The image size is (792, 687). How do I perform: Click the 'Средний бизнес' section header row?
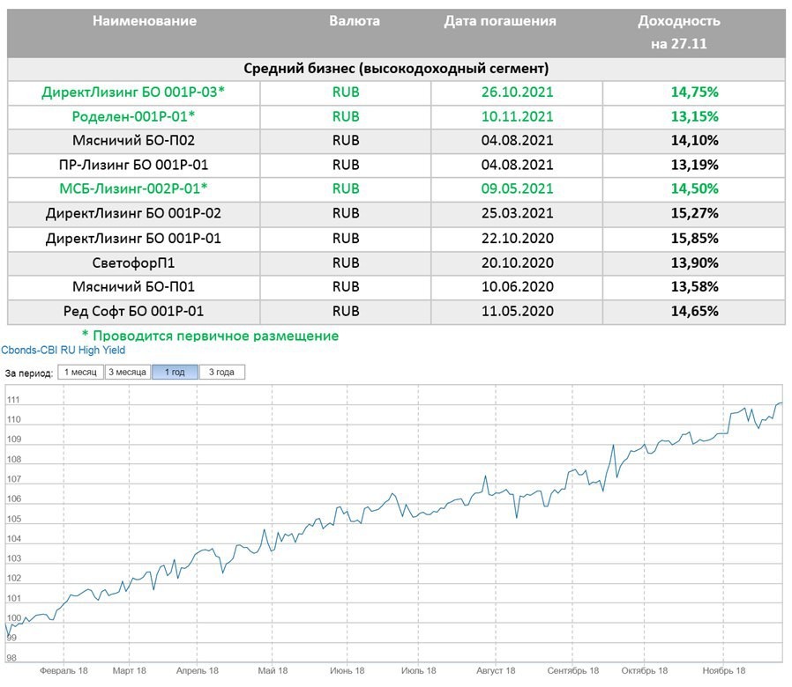395,69
